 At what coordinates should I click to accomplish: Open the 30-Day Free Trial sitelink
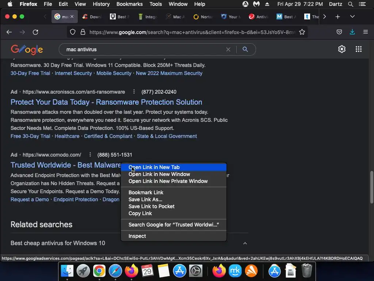point(30,73)
